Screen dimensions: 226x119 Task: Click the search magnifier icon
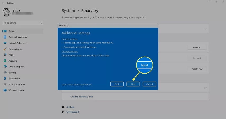[41, 23]
